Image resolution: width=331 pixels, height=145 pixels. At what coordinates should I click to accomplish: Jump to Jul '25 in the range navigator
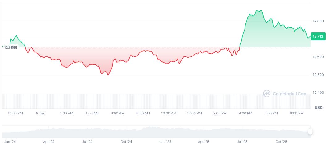[x=242, y=142]
